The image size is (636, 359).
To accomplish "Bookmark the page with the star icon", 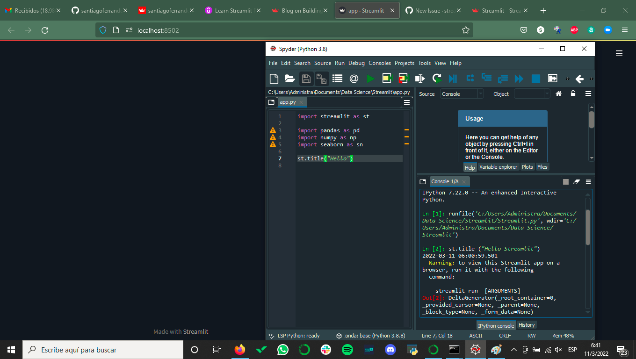I will [x=466, y=29].
